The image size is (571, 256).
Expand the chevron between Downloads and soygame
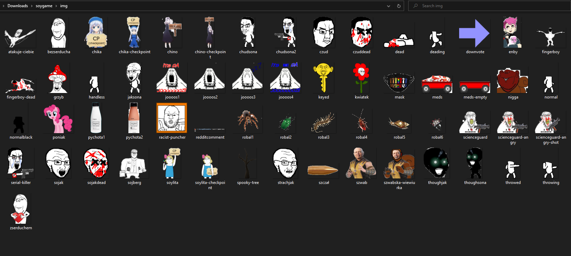32,6
